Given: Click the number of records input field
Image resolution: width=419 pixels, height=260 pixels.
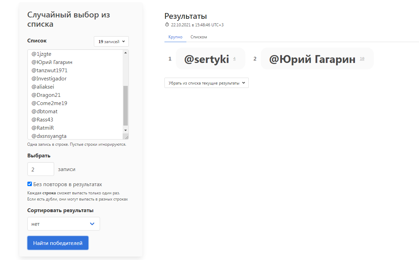Looking at the screenshot, I should (41, 169).
